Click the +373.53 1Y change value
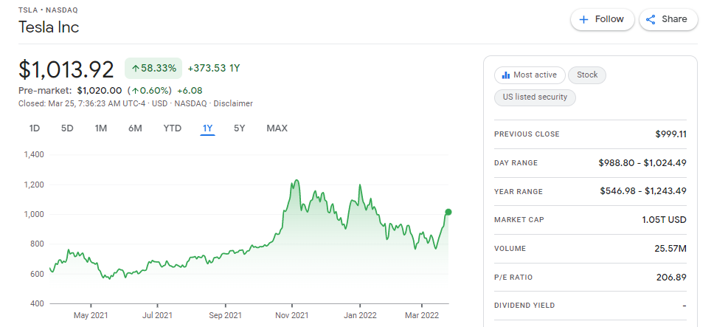The height and width of the screenshot is (327, 714). pyautogui.click(x=214, y=69)
